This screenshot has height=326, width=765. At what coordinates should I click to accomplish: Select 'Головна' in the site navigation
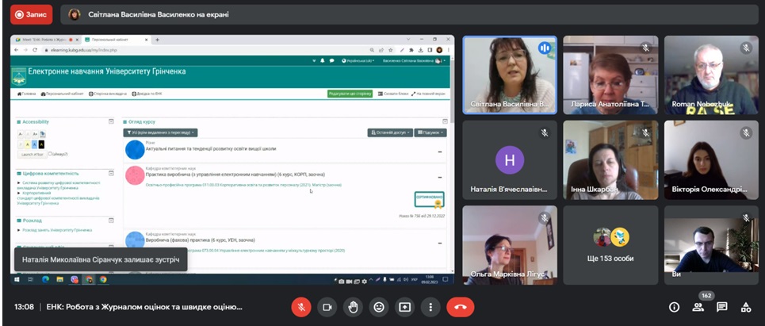[27, 94]
